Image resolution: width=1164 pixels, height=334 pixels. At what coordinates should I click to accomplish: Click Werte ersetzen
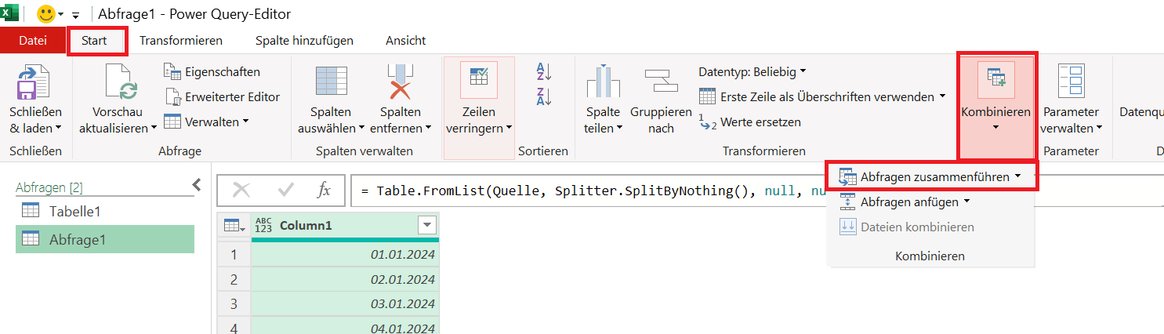(x=749, y=122)
